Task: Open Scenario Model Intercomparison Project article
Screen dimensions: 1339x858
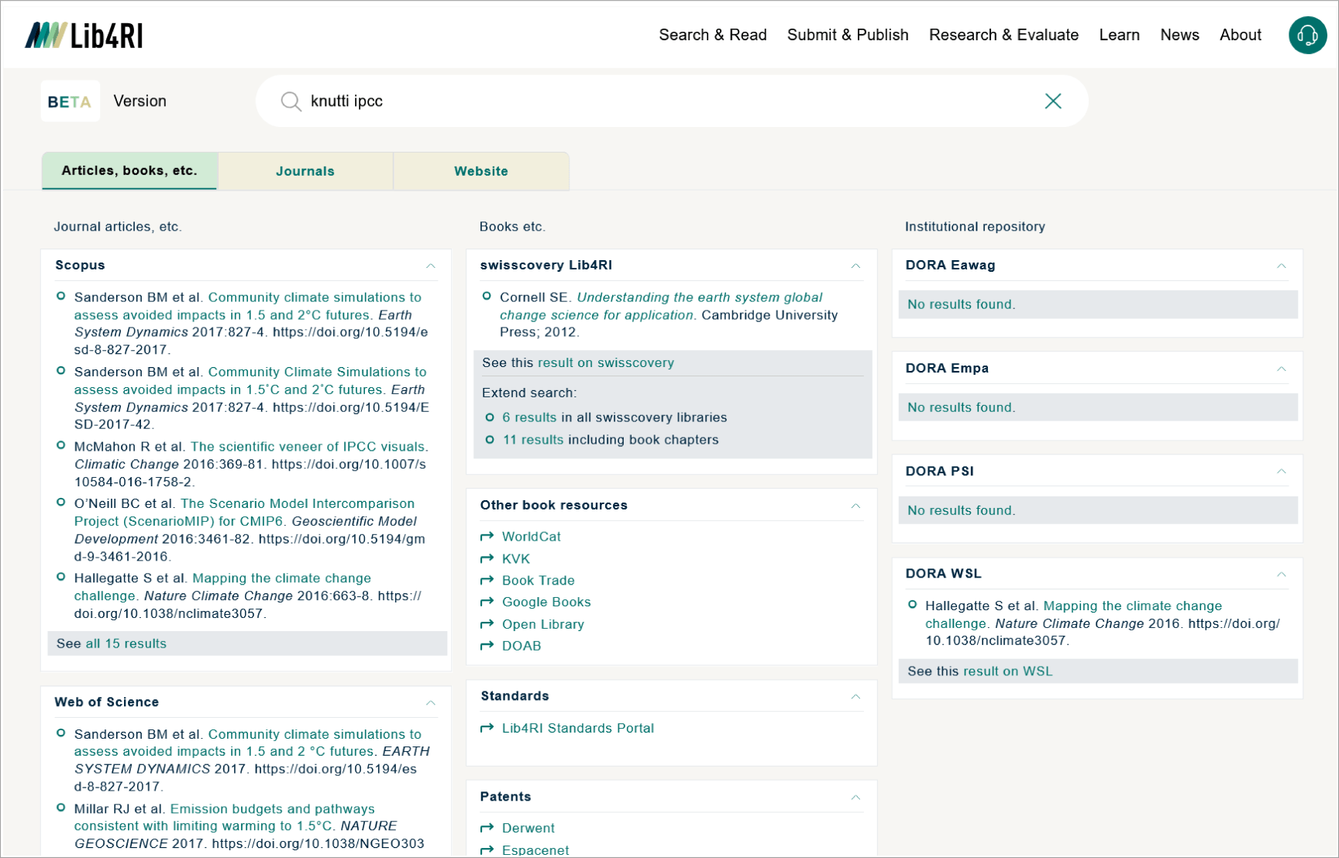Action: (x=244, y=512)
